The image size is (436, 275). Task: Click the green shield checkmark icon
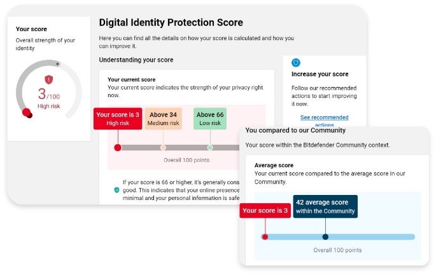coord(116,190)
